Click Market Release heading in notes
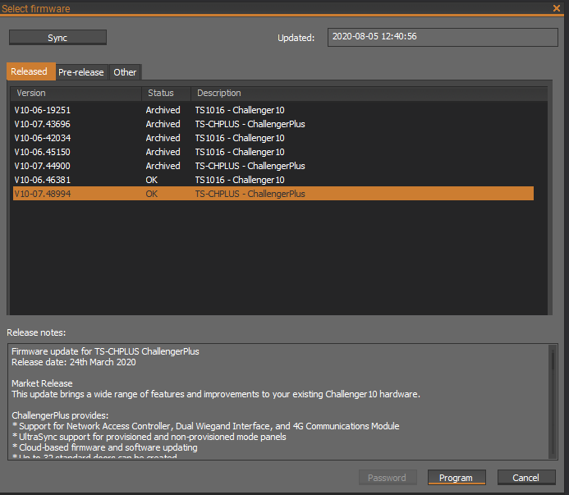 [x=42, y=383]
